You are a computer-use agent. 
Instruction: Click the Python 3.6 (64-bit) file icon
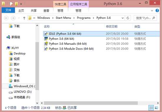(46, 39)
